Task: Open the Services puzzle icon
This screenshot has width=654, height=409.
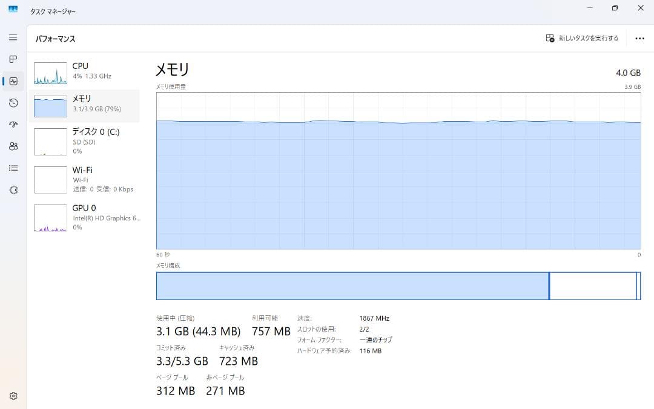Action: (x=13, y=190)
